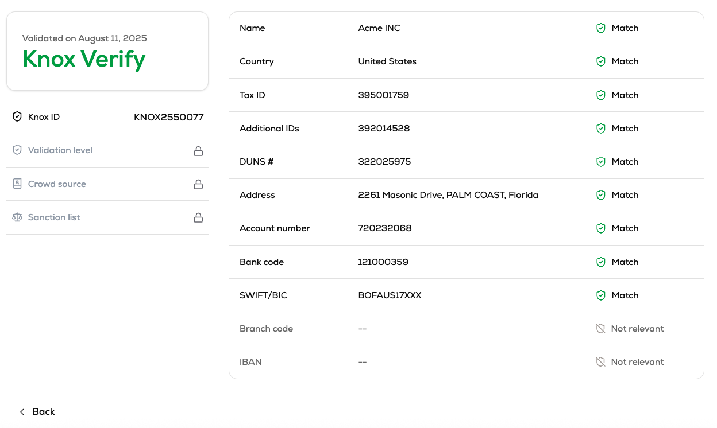Click the Crowd source lock icon
This screenshot has width=717, height=428.
point(198,184)
